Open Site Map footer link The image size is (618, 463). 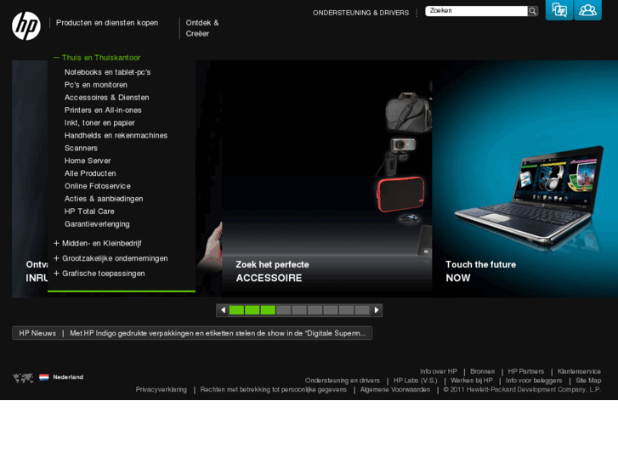point(588,381)
